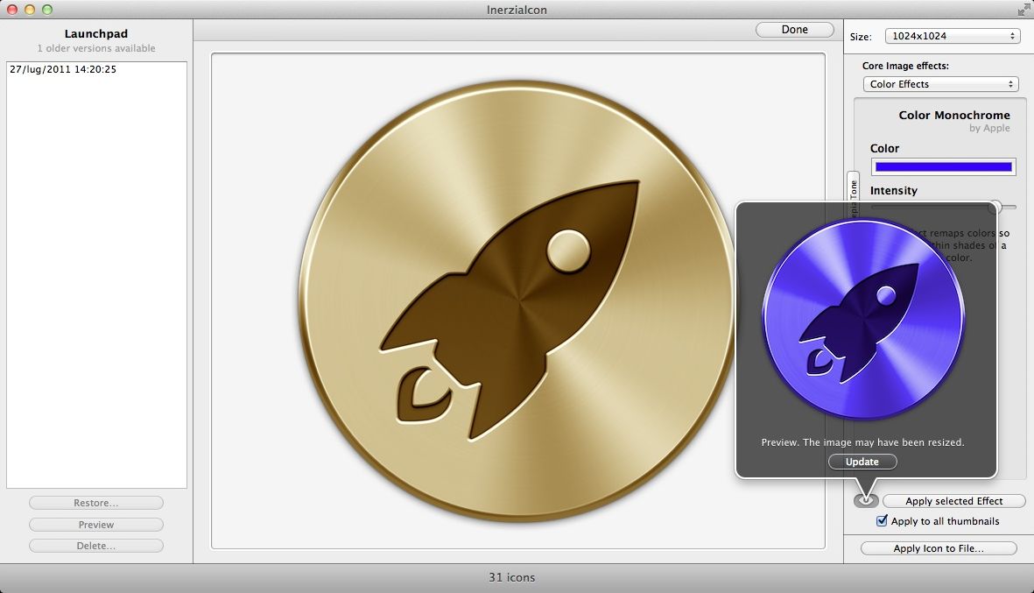Click Apply selected Effect
Screen dimensions: 1034x593
tap(953, 501)
